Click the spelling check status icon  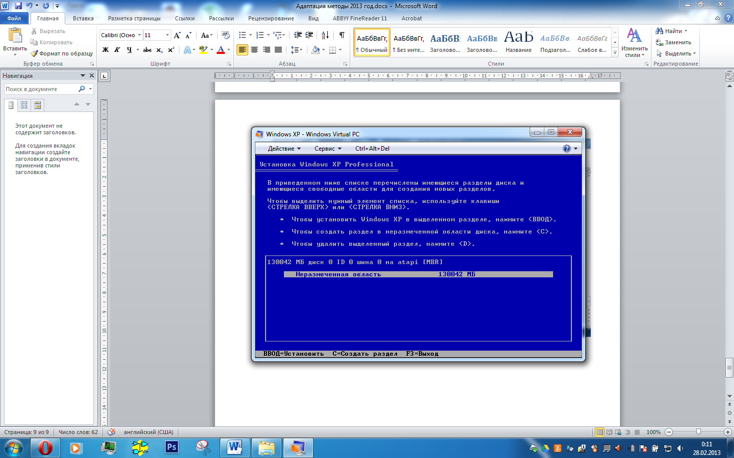pyautogui.click(x=111, y=432)
